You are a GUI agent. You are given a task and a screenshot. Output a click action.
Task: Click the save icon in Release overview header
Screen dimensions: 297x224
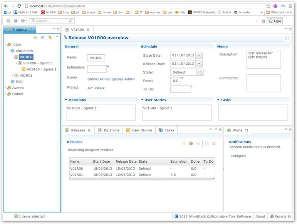pyautogui.click(x=287, y=38)
